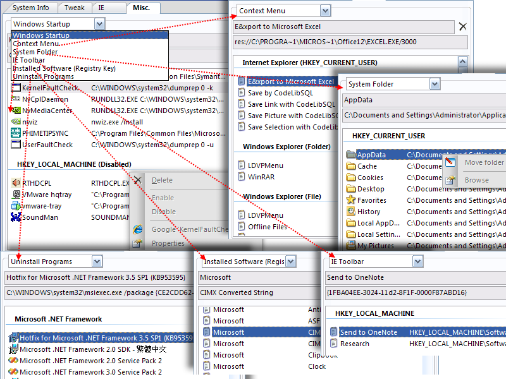Click the UserFaultCheck entry icon
Image resolution: width=506 pixels, height=379 pixels.
click(x=15, y=145)
